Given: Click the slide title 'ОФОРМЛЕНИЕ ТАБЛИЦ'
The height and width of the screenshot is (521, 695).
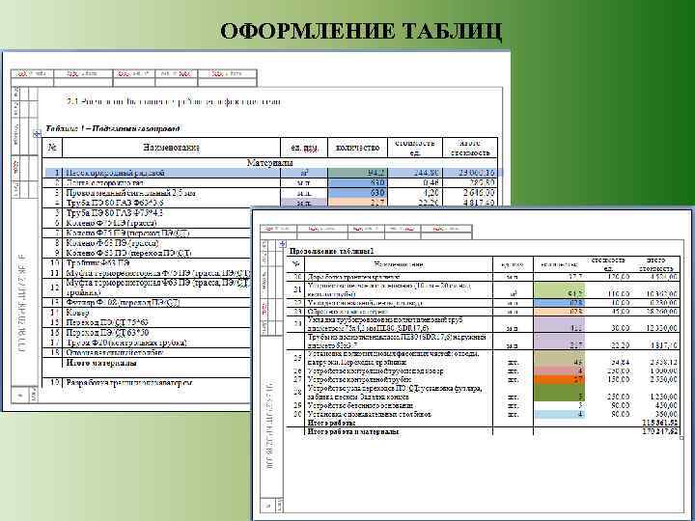Looking at the screenshot, I should click(361, 32).
